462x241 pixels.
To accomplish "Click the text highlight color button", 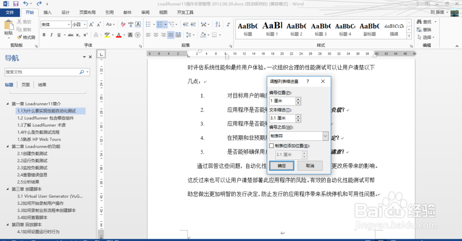I will [107, 35].
